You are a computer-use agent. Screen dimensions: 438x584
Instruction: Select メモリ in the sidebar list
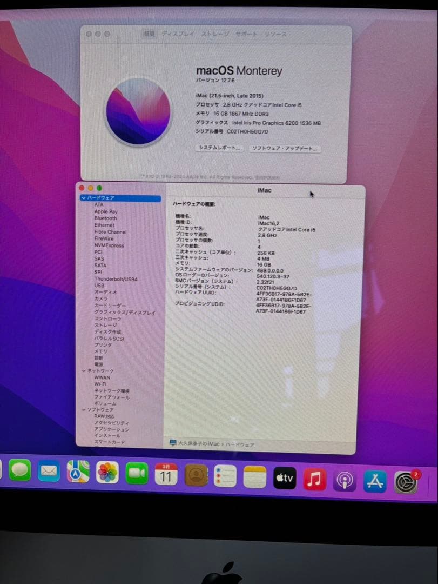tap(100, 351)
